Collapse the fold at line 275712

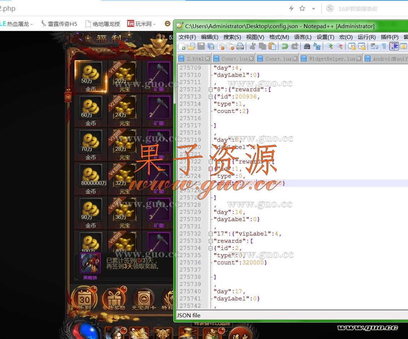[x=210, y=89]
